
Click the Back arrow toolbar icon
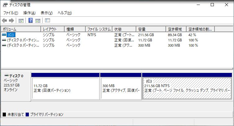pyautogui.click(x=4, y=20)
